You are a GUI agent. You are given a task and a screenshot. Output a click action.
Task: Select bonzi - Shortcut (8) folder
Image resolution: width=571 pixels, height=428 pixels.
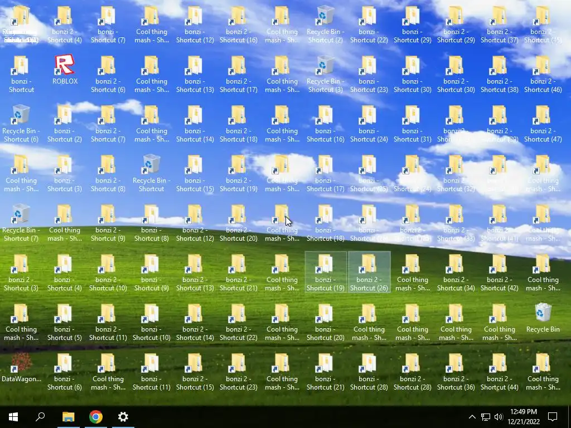click(x=152, y=223)
